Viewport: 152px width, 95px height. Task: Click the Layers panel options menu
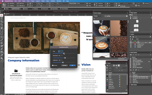150,34
